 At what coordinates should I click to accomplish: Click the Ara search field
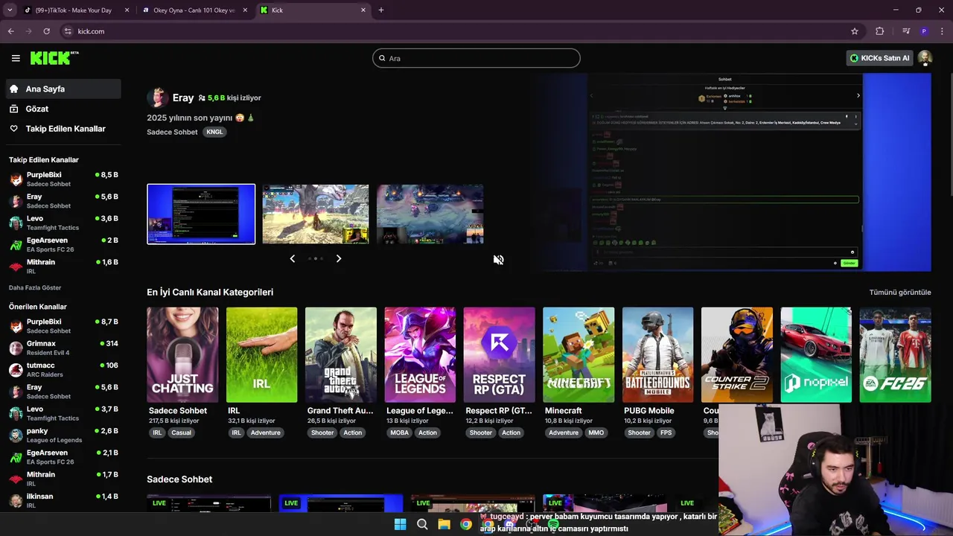coord(476,58)
